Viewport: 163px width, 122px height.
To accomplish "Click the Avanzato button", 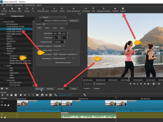I will pyautogui.click(x=61, y=89).
